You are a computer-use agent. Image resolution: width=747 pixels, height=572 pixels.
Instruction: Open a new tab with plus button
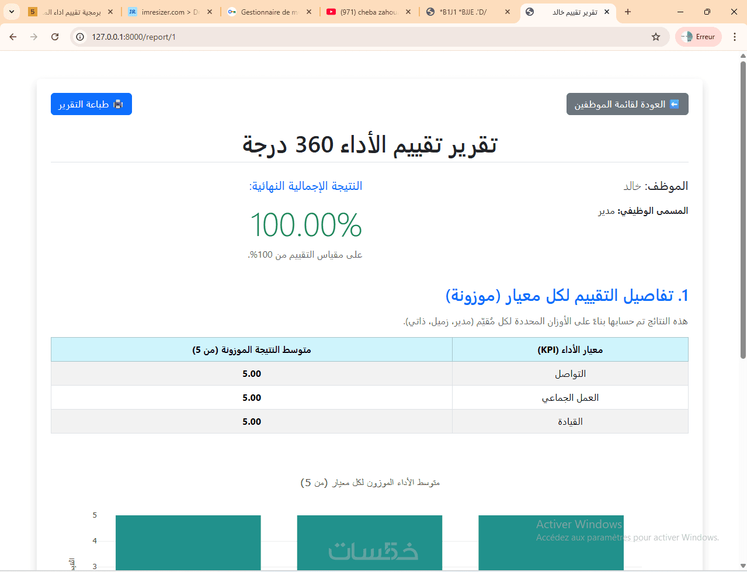click(628, 12)
